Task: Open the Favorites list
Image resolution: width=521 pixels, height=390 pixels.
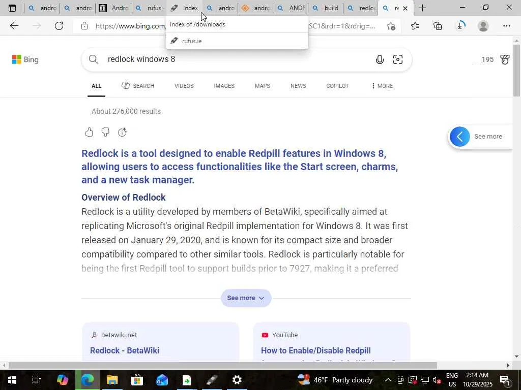Action: (415, 26)
